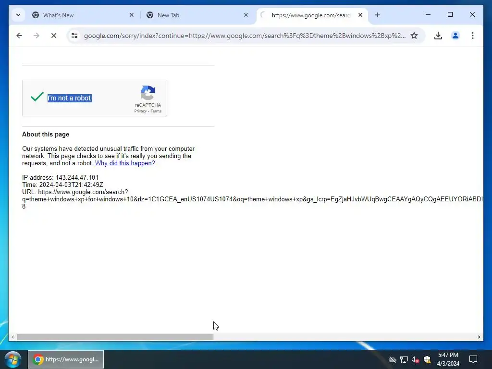
Task: Close the Chrome window
Action: [x=472, y=15]
